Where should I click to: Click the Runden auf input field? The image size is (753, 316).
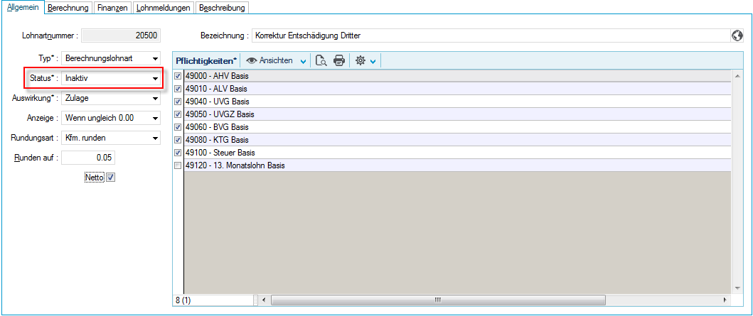click(x=88, y=158)
